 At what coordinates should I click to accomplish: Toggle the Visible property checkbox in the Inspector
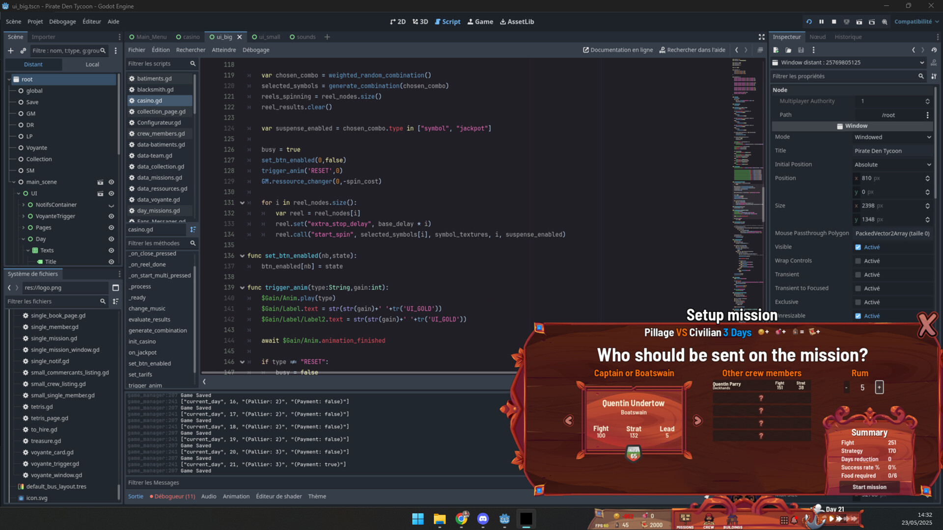[x=857, y=247]
